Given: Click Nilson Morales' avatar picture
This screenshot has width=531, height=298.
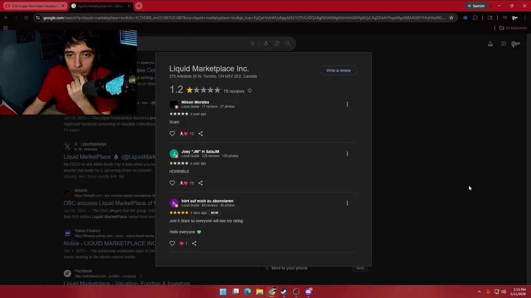Looking at the screenshot, I should (174, 104).
